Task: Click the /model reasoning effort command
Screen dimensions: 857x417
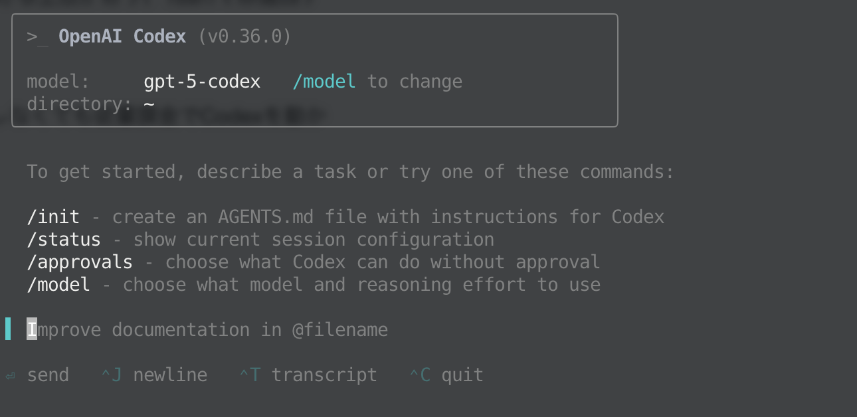Action: [58, 284]
